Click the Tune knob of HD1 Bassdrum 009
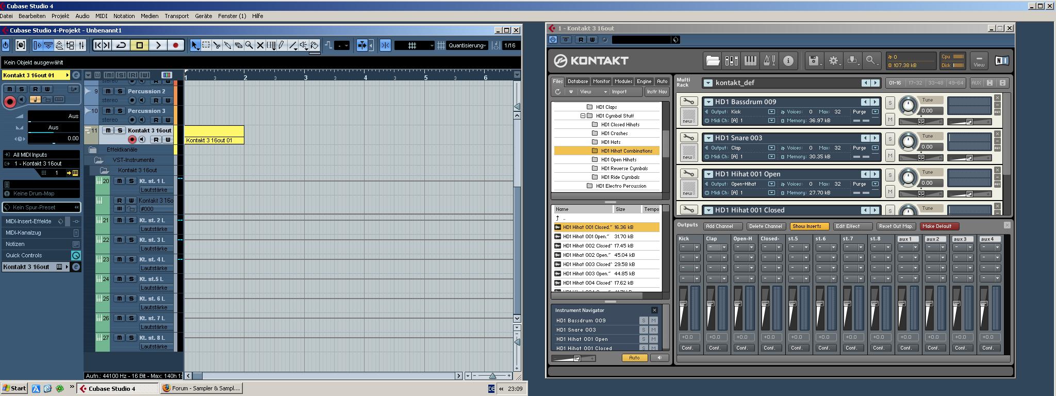1056x396 pixels. pyautogui.click(x=908, y=106)
